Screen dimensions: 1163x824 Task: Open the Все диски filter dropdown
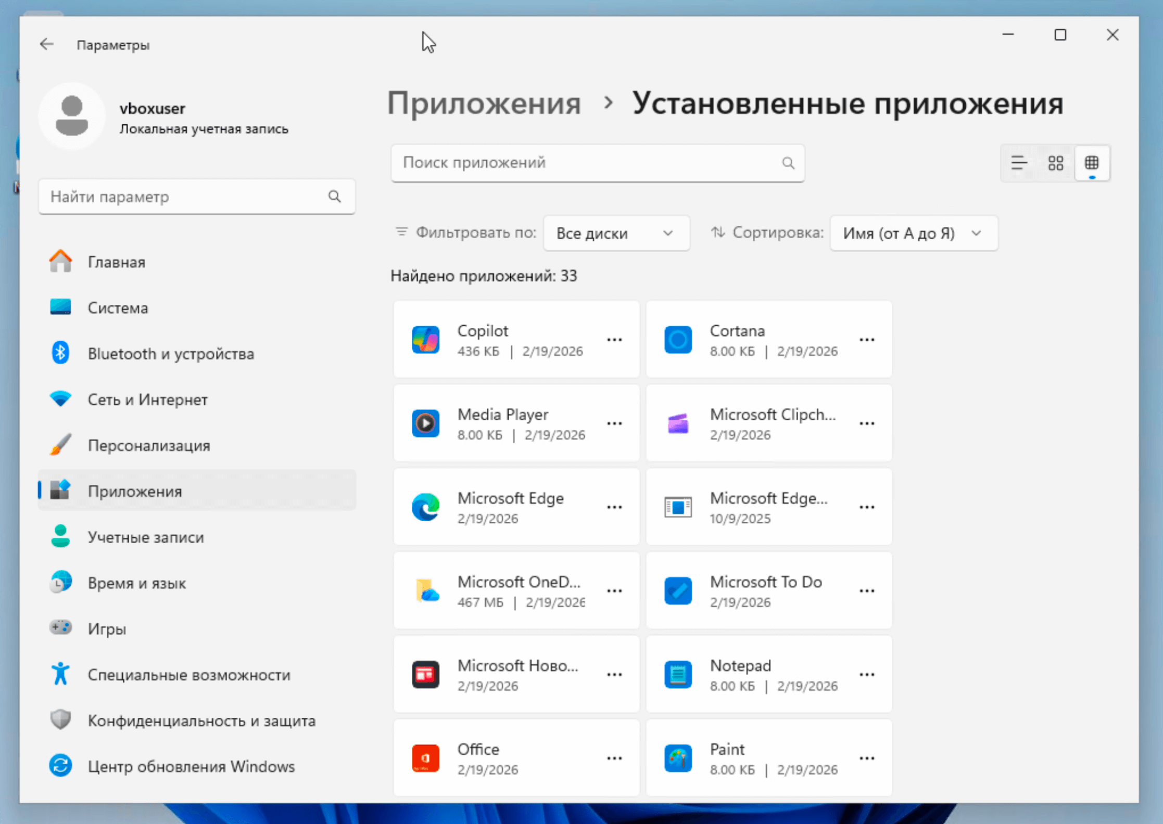616,234
